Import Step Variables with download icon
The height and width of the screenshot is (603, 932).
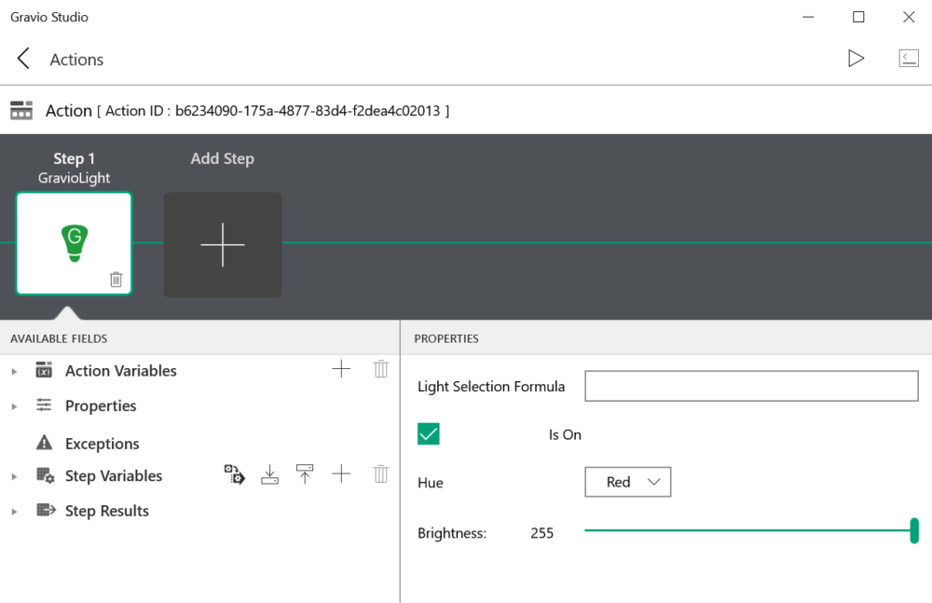tap(270, 474)
